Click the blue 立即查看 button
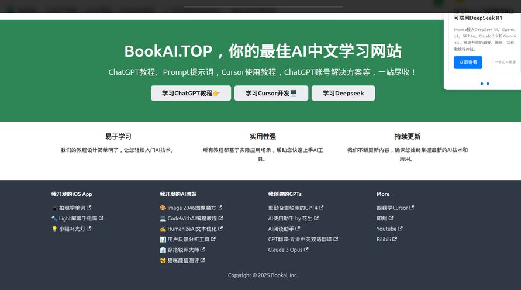This screenshot has height=290, width=521. 468,62
